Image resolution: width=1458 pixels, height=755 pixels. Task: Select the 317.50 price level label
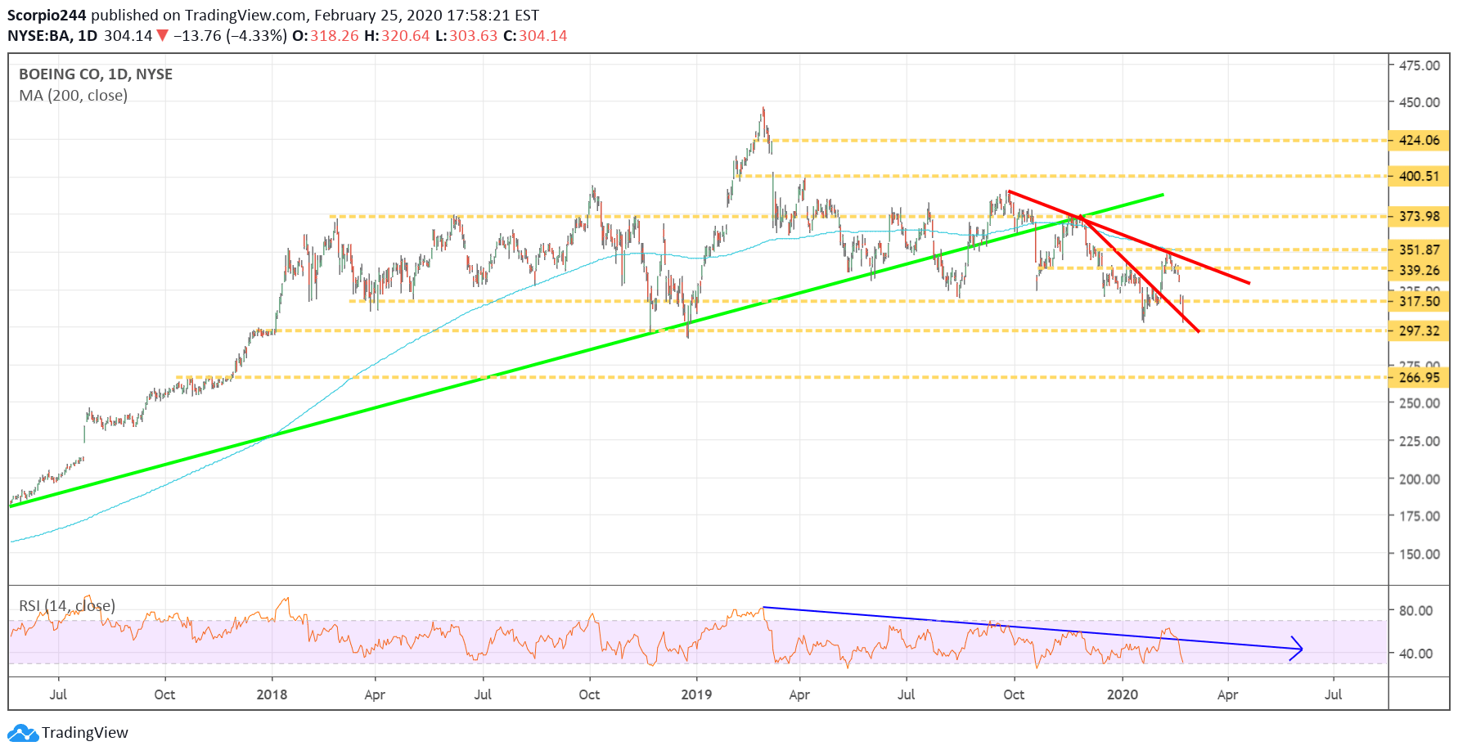pos(1419,301)
